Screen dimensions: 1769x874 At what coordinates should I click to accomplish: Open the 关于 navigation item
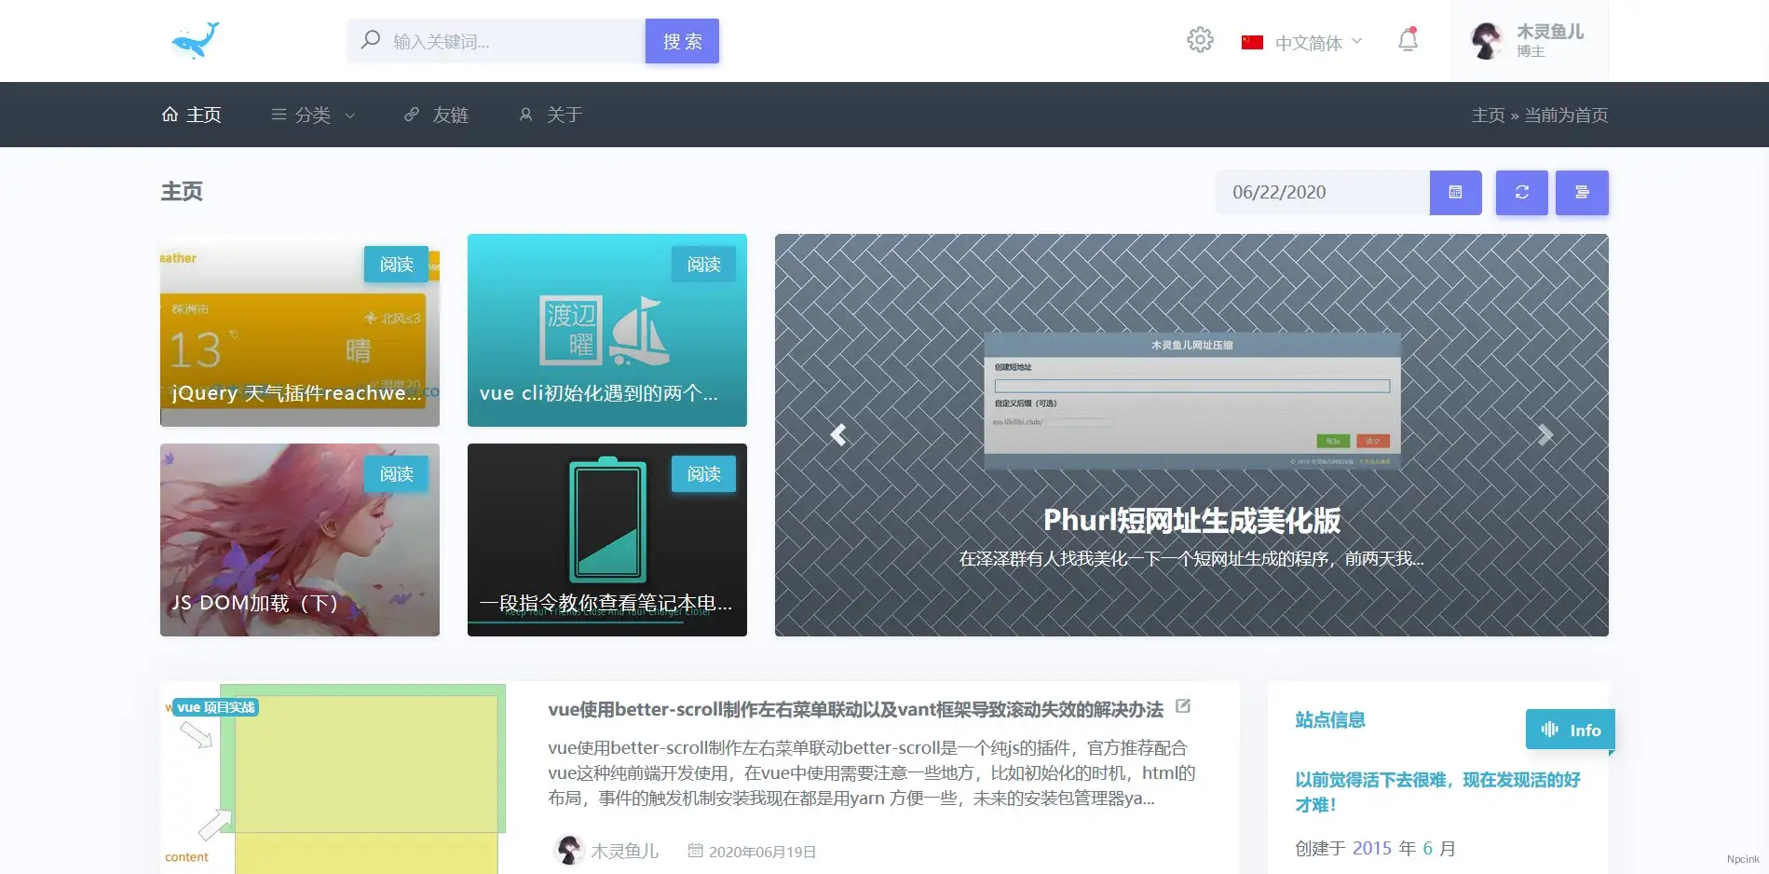[x=550, y=114]
